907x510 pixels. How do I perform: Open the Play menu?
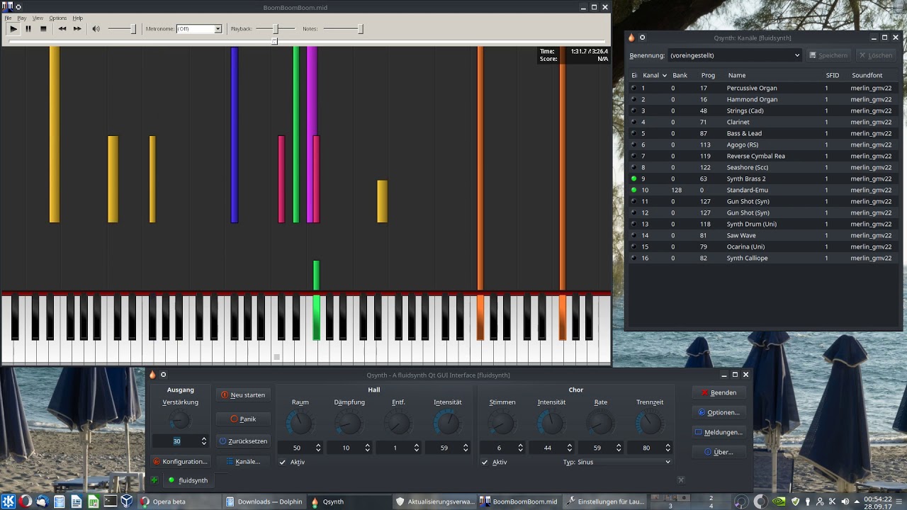point(22,18)
